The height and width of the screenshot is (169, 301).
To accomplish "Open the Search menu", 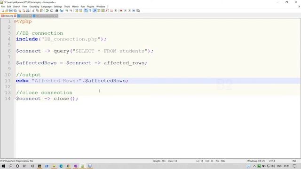I will click(16, 7).
